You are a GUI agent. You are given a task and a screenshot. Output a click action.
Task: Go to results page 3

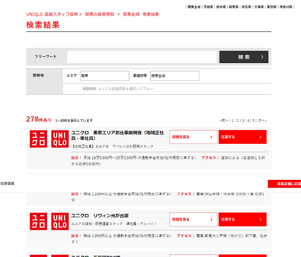(243, 120)
